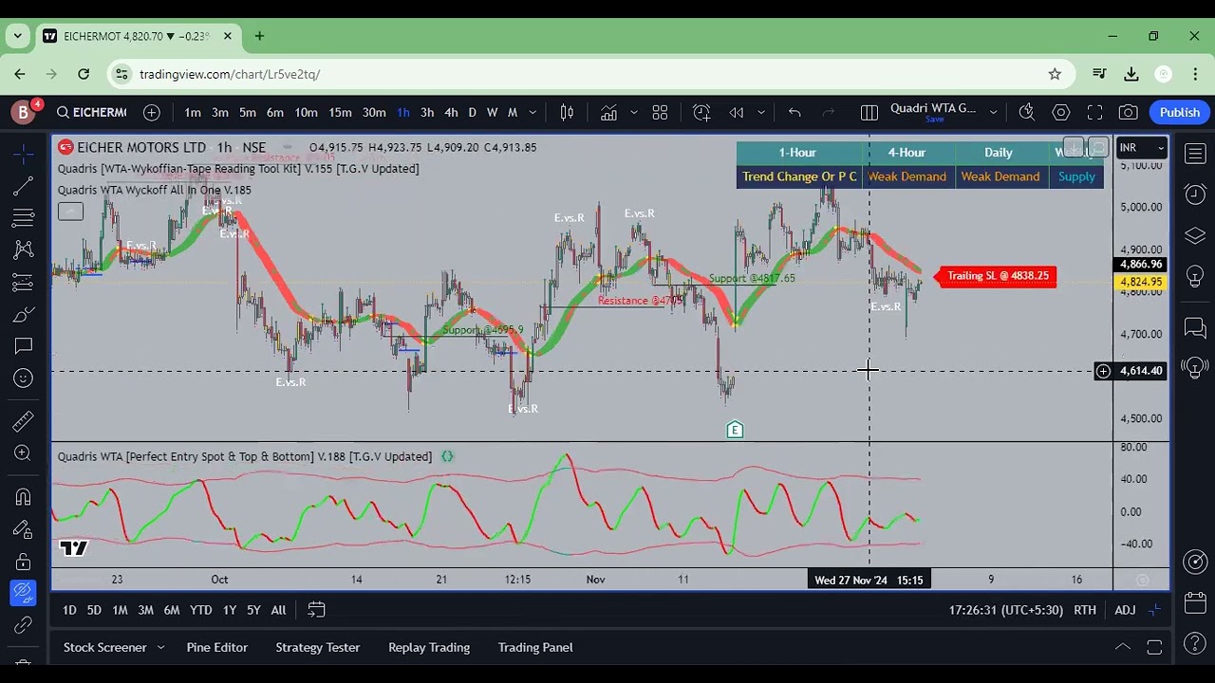Select the 30m timeframe
The width and height of the screenshot is (1215, 683).
tap(374, 112)
